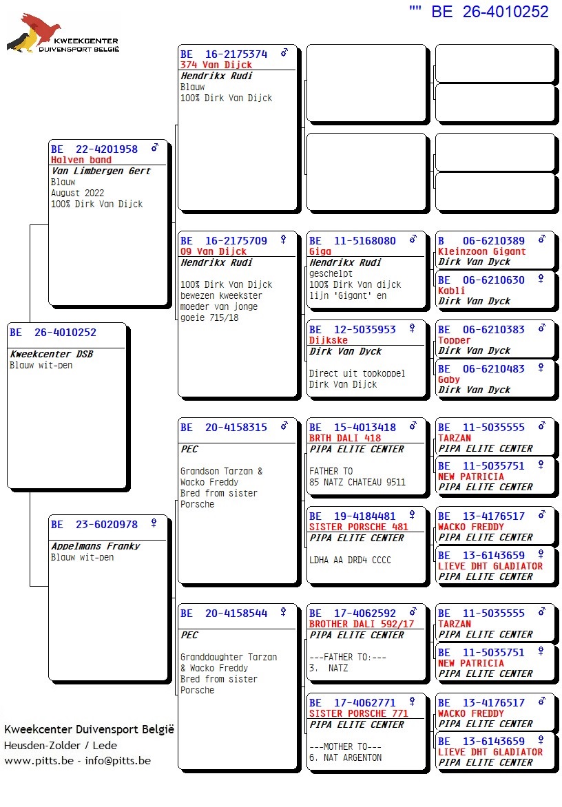
Task: Select the red name Halven band
Action: (81, 160)
